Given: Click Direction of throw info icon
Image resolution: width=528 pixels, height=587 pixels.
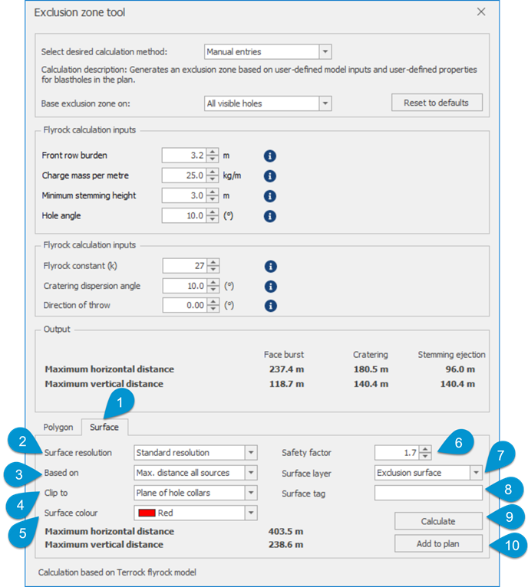Looking at the screenshot, I should point(270,306).
